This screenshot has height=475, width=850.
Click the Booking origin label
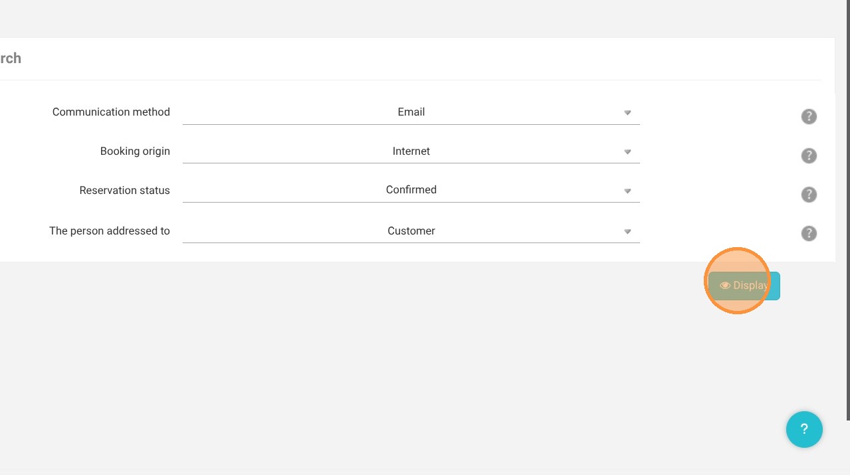tap(135, 151)
